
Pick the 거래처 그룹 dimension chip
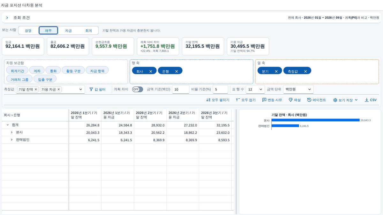point(19,79)
